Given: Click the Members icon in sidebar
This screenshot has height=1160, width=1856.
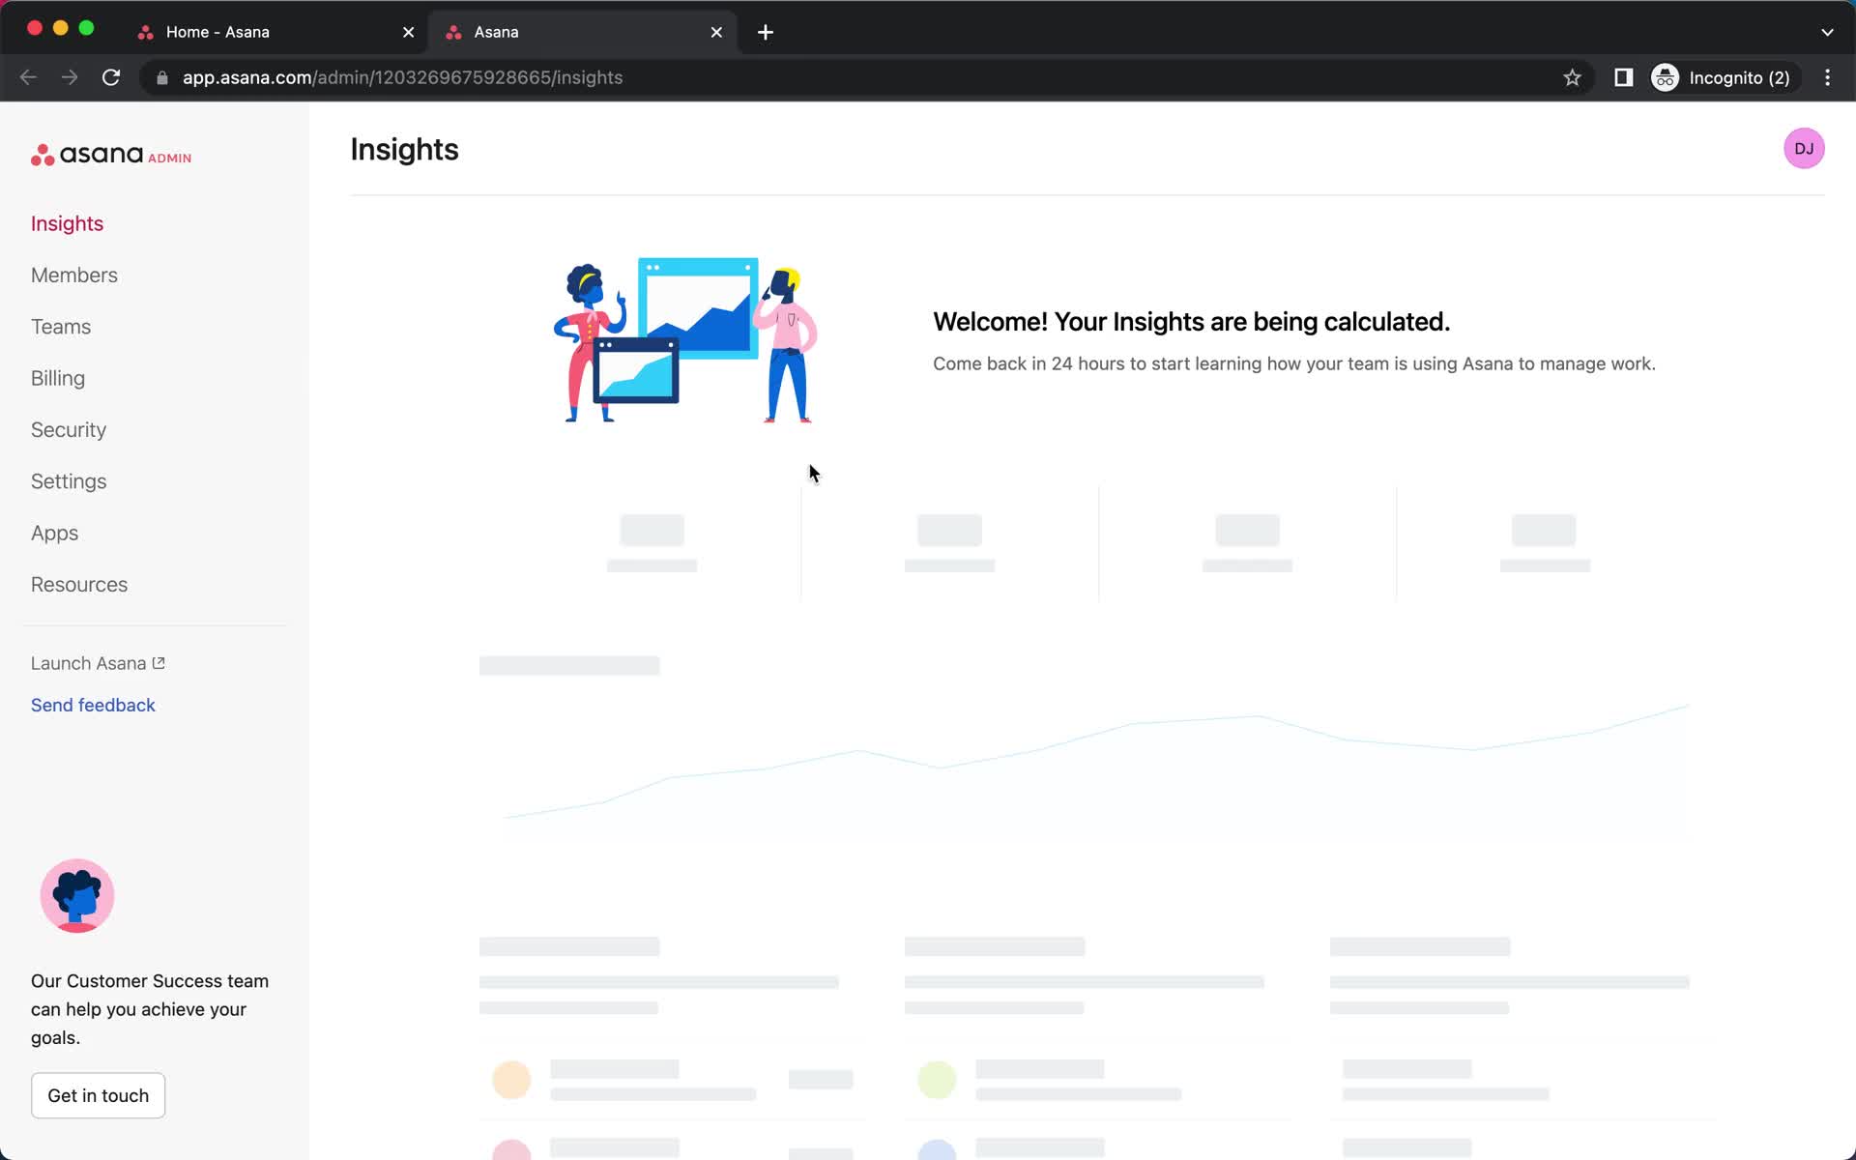Looking at the screenshot, I should pos(73,274).
